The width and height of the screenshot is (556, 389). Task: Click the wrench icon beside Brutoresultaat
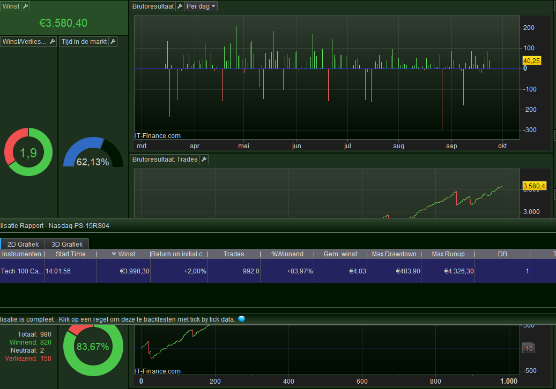coord(180,6)
